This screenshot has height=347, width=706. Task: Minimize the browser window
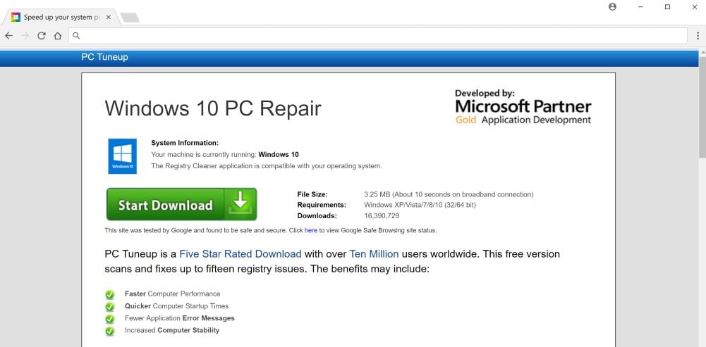640,7
